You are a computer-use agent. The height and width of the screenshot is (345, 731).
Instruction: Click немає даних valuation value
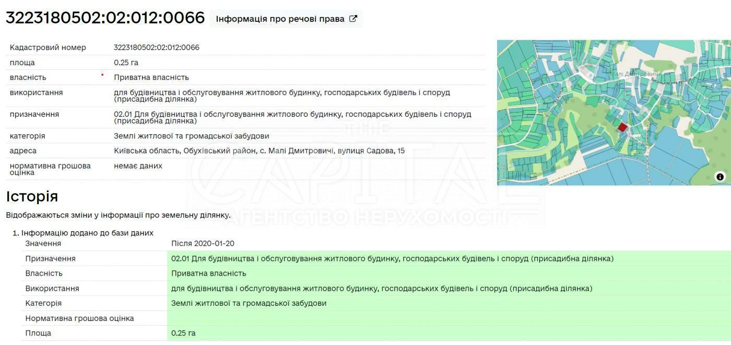pyautogui.click(x=138, y=166)
